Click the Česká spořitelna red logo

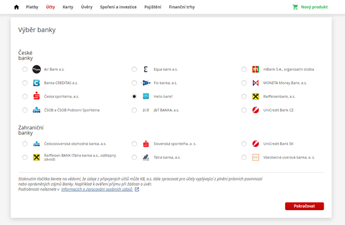[37, 96]
